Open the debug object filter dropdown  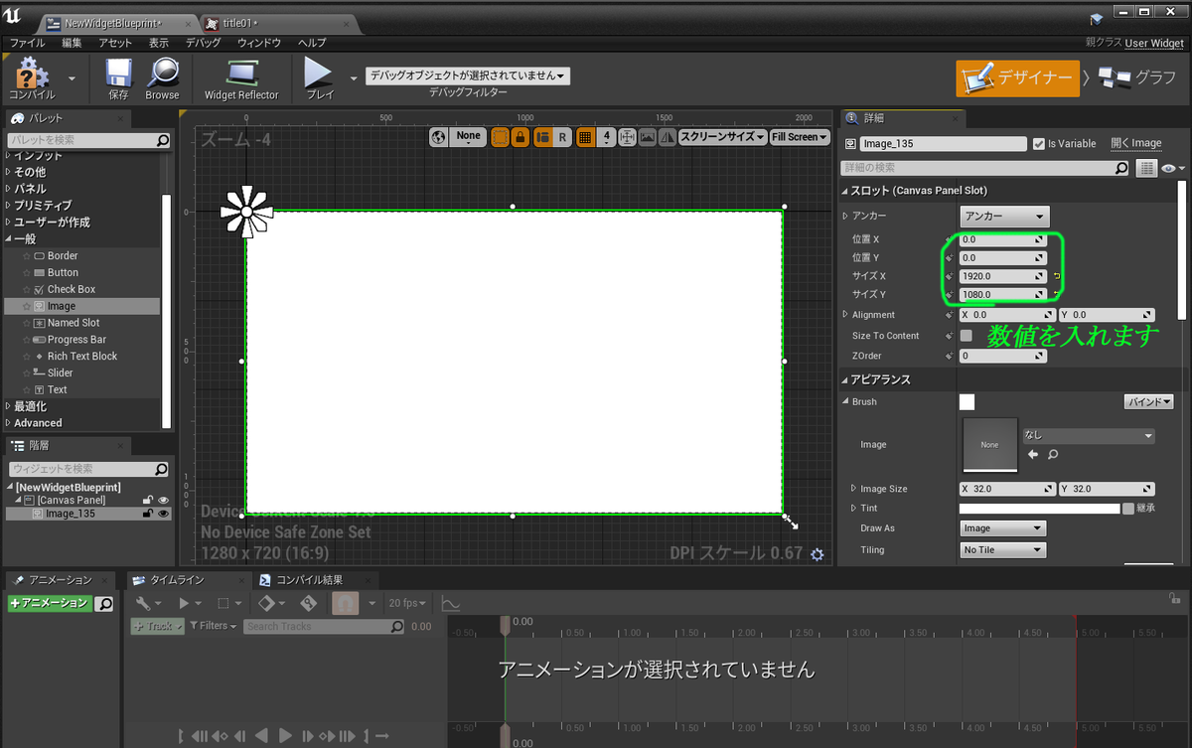(x=468, y=75)
